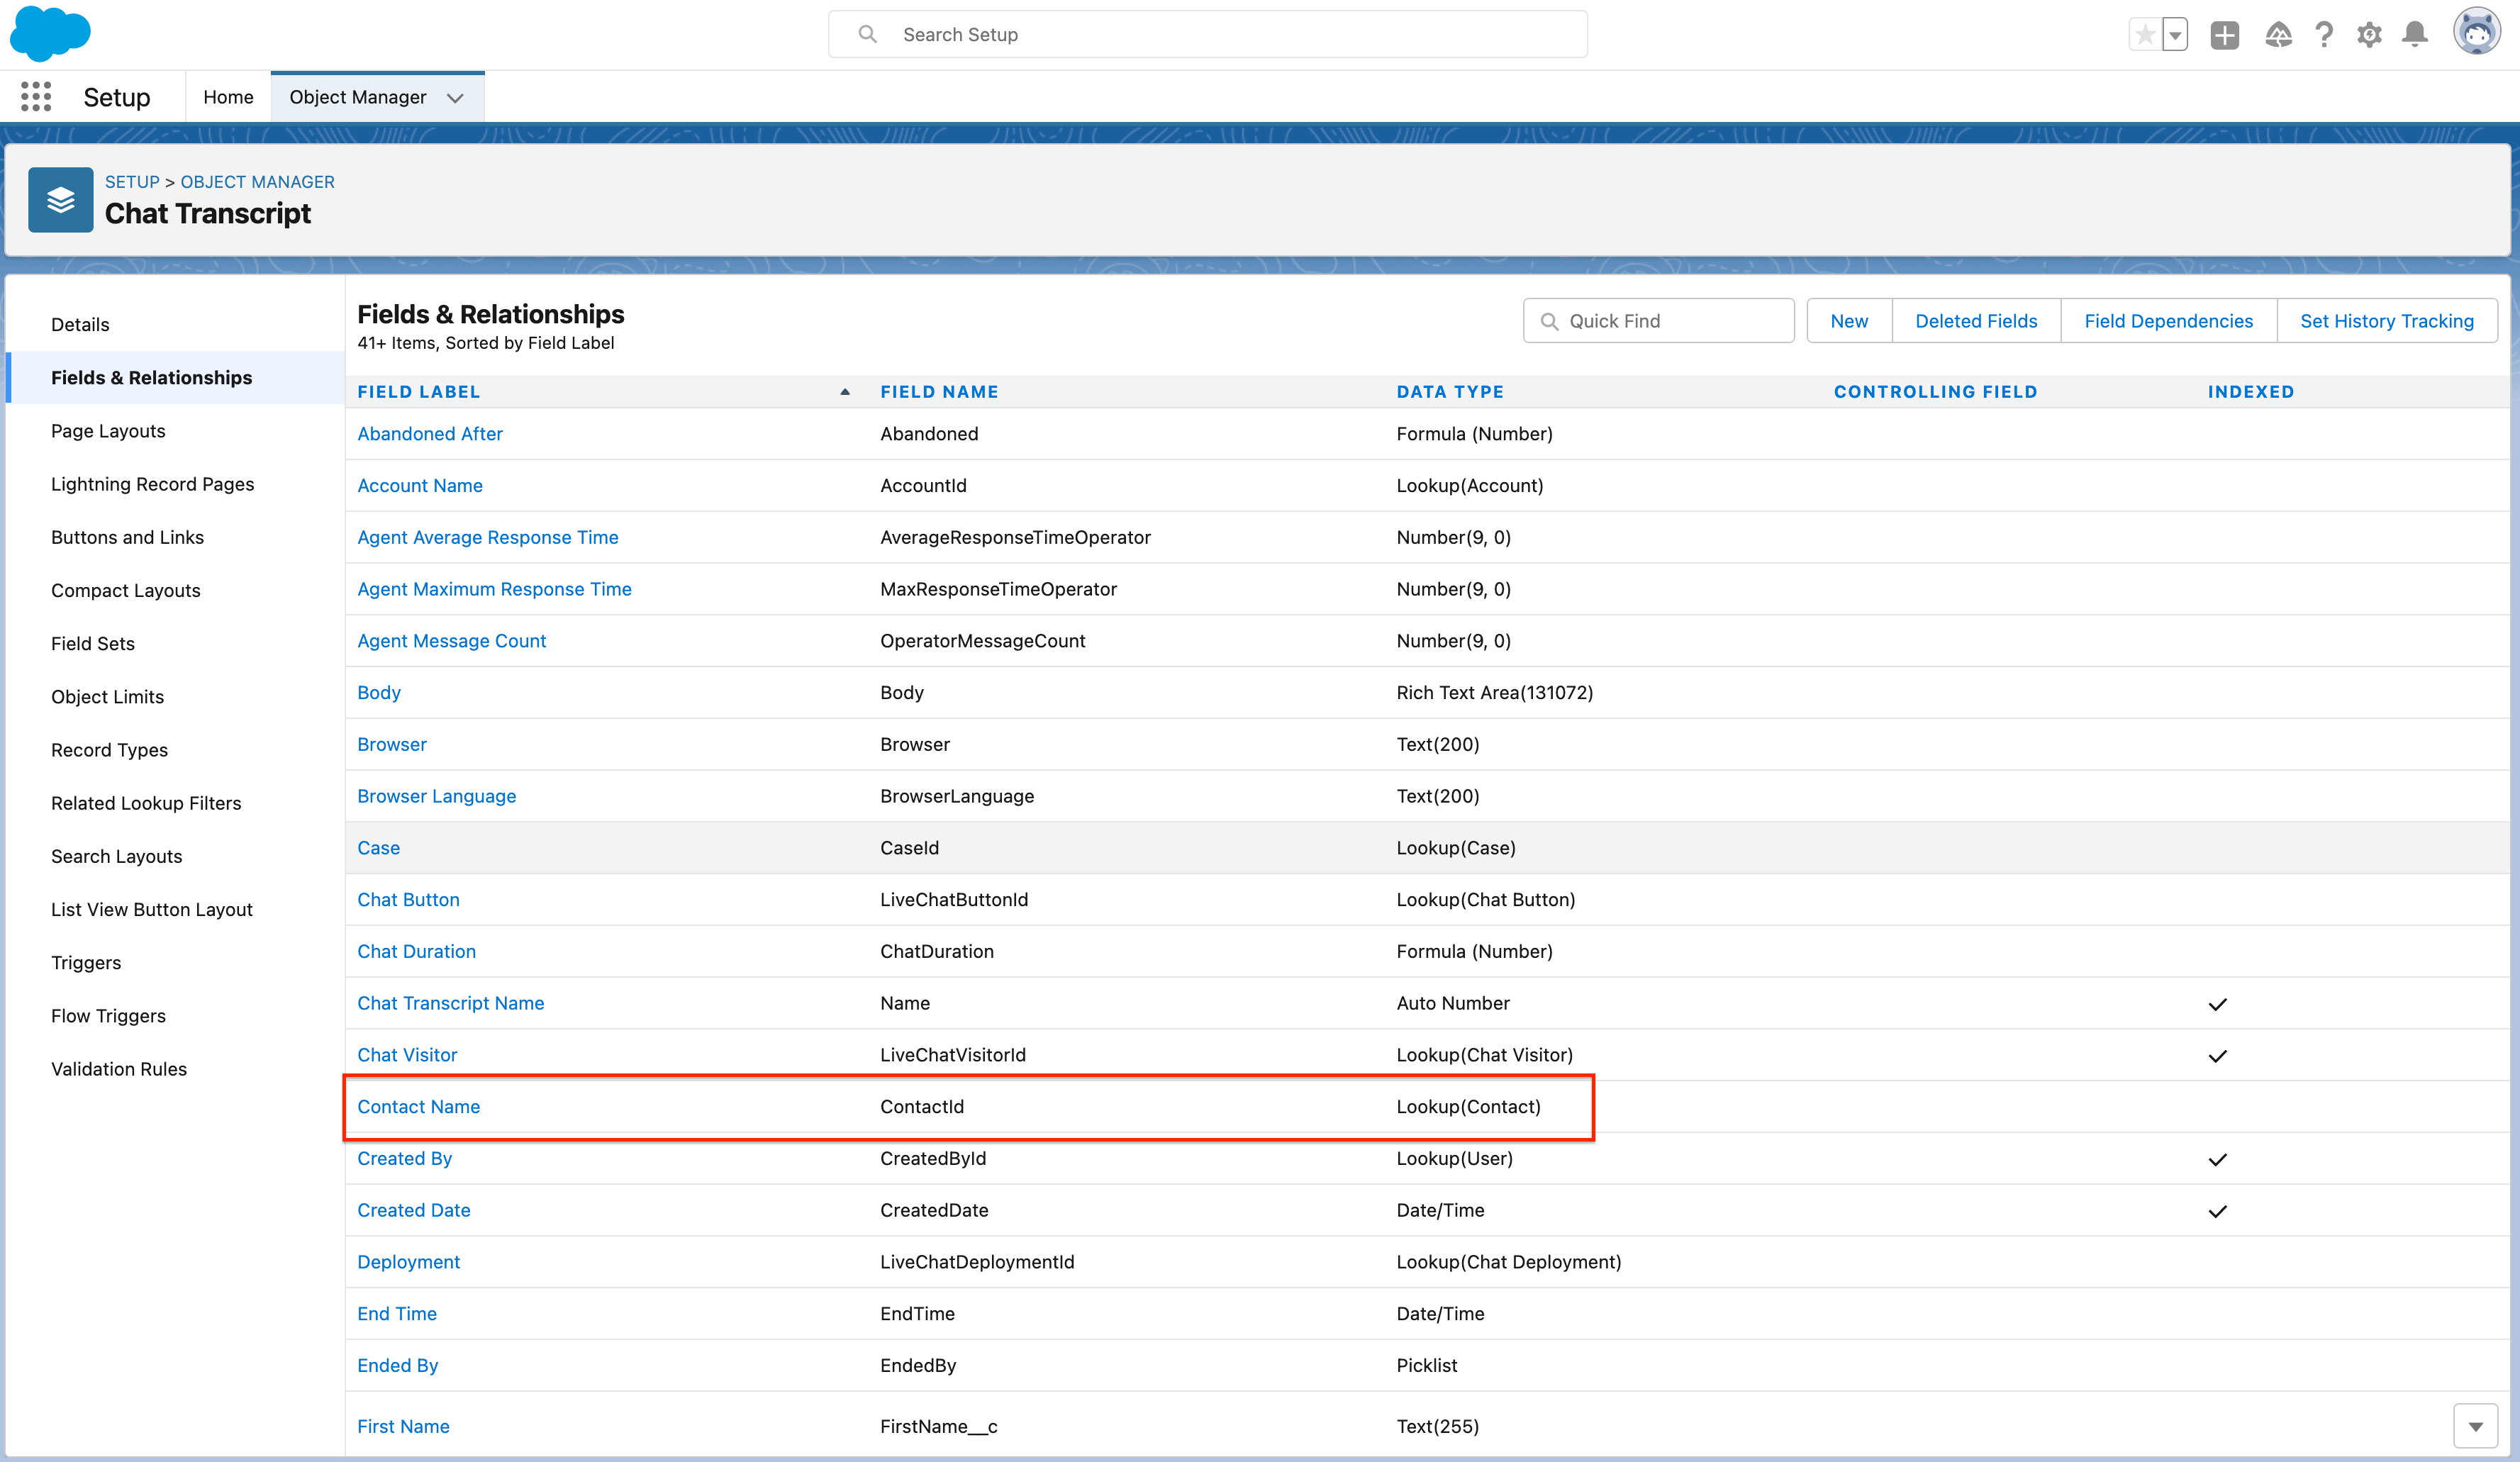Open Object Limits in sidebar
2520x1462 pixels.
coord(107,696)
